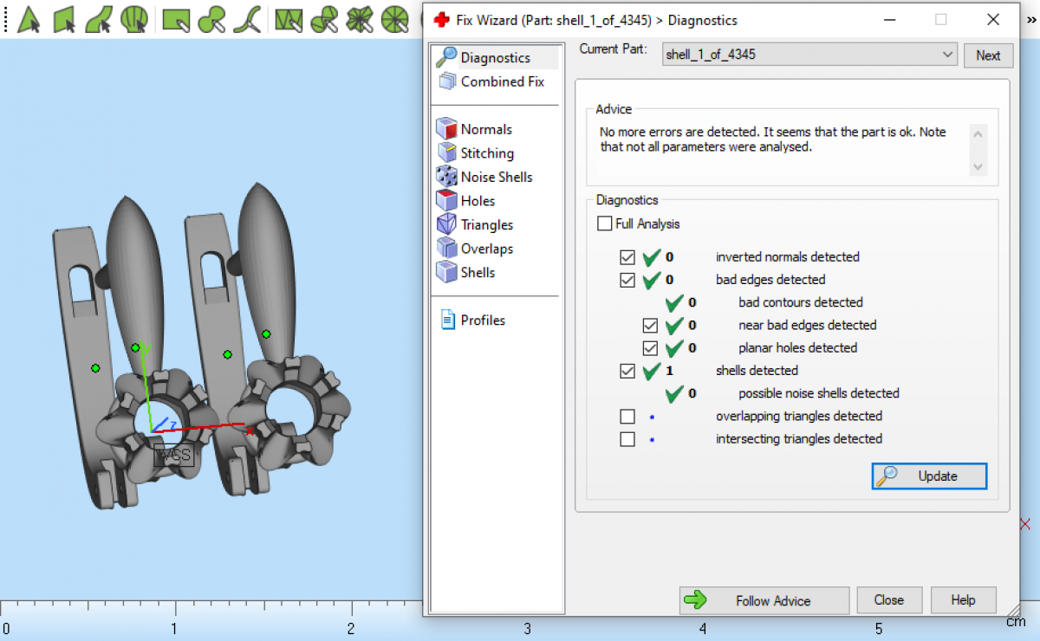
Task: Select the plane marking tool in toolbar
Action: coord(64,19)
